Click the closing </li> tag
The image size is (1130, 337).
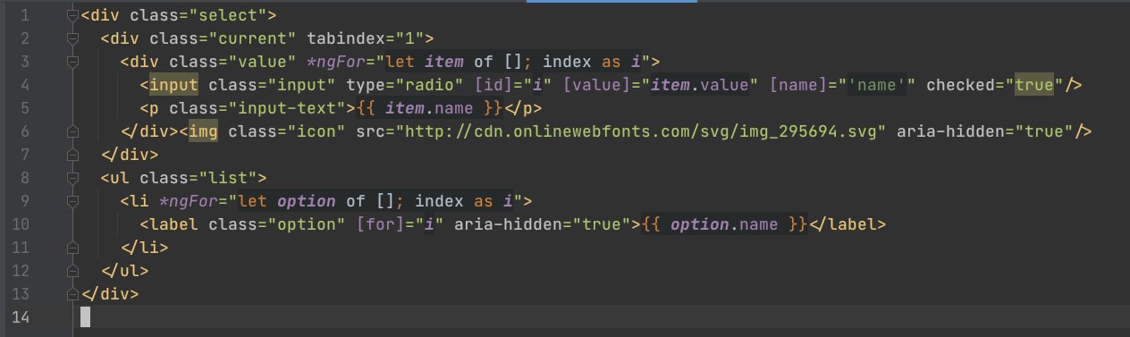[144, 248]
